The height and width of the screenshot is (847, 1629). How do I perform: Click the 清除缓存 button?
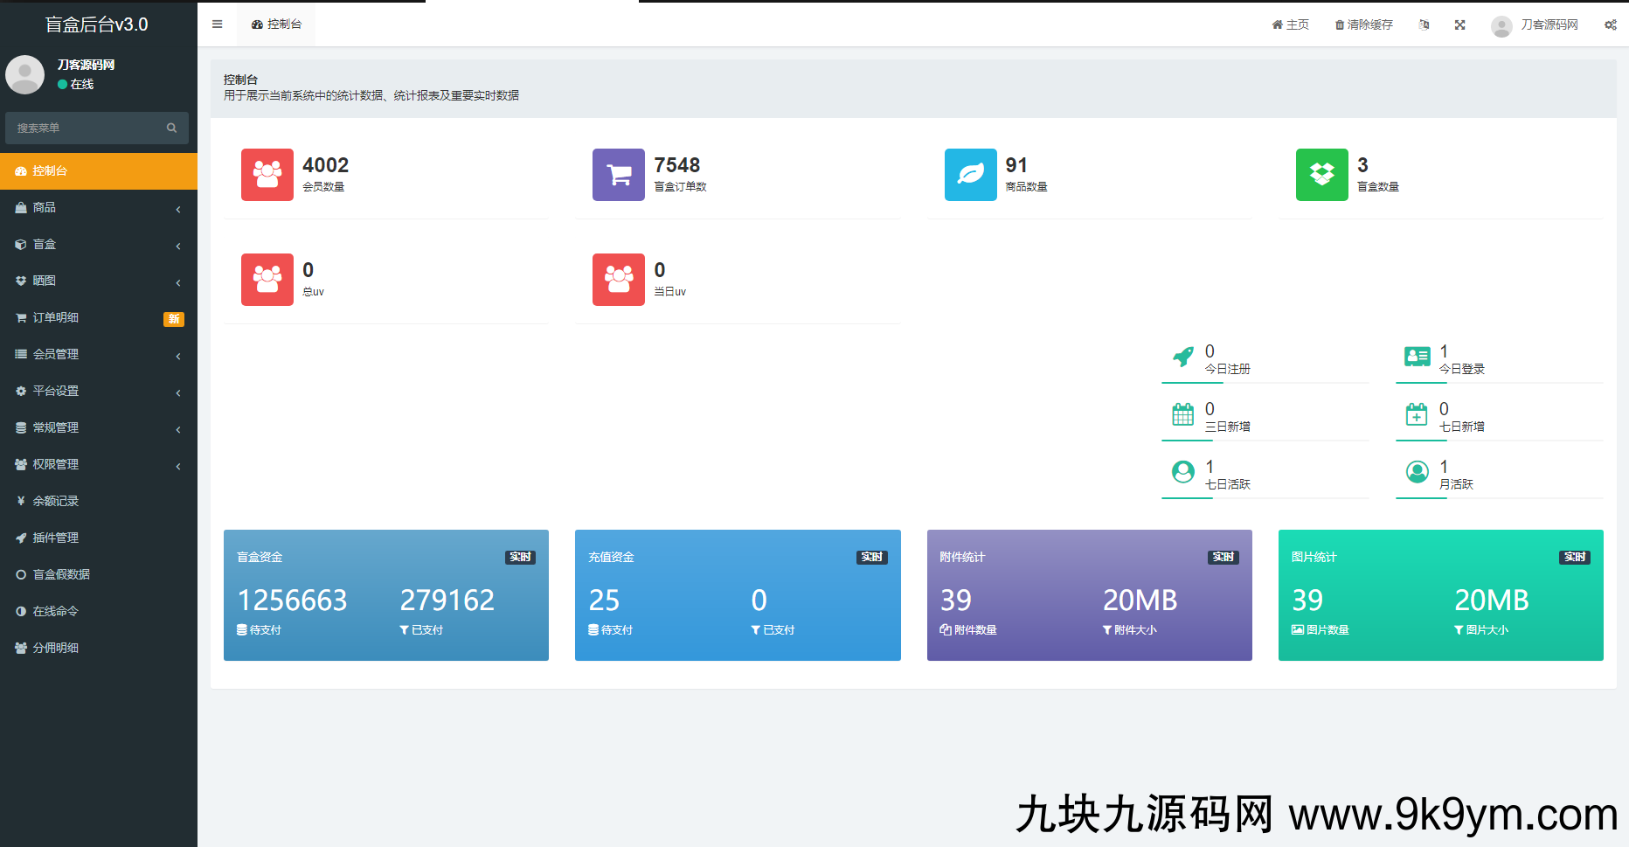click(1363, 24)
